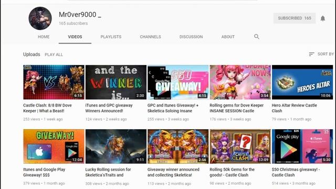View the About tab
This screenshot has width=336, height=189.
click(228, 37)
